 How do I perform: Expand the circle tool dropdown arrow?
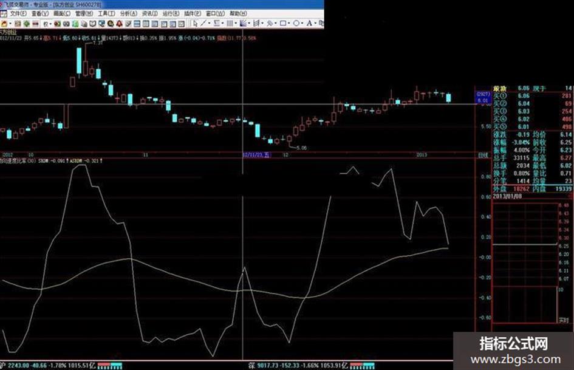302,23
